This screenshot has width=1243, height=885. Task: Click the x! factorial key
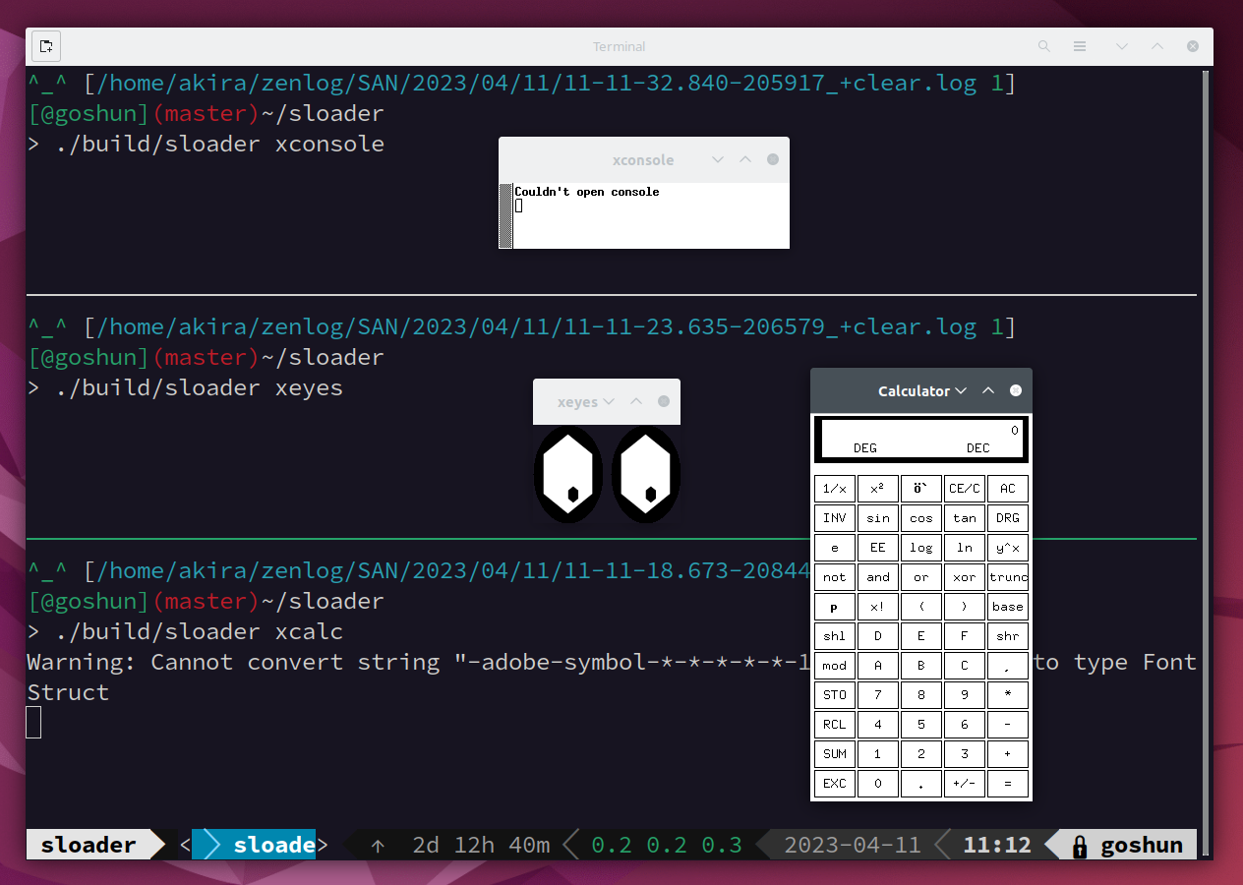click(878, 607)
